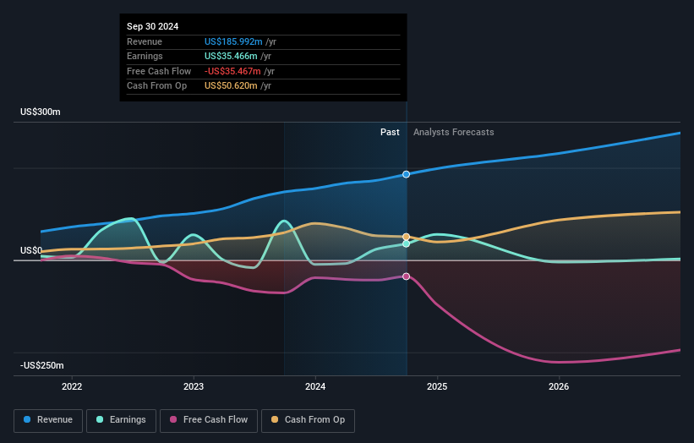Click the Earnings row label in tooltip
Screen dimensions: 694x443
coord(145,56)
